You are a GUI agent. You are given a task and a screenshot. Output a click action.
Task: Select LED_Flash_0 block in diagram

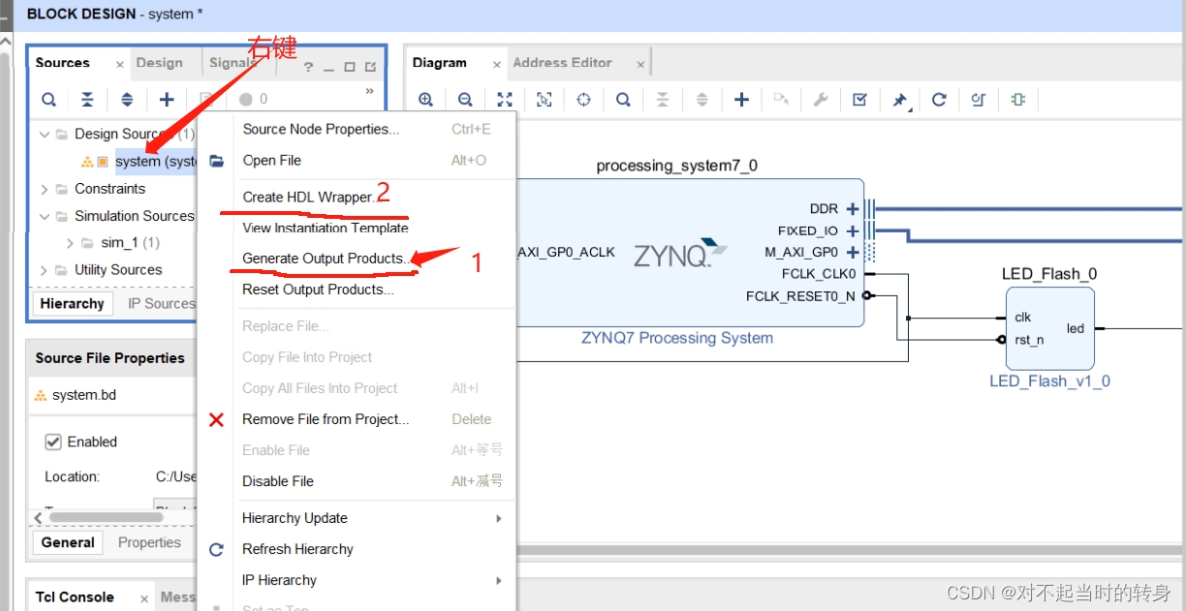1049,329
